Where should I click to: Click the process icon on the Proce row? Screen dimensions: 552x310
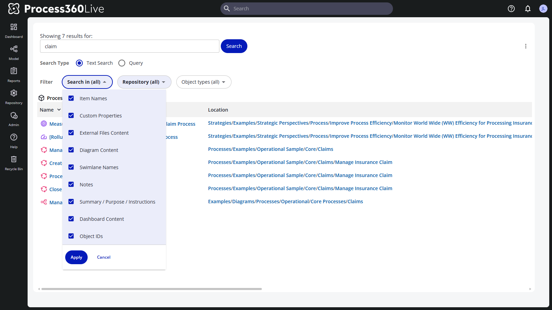44,176
